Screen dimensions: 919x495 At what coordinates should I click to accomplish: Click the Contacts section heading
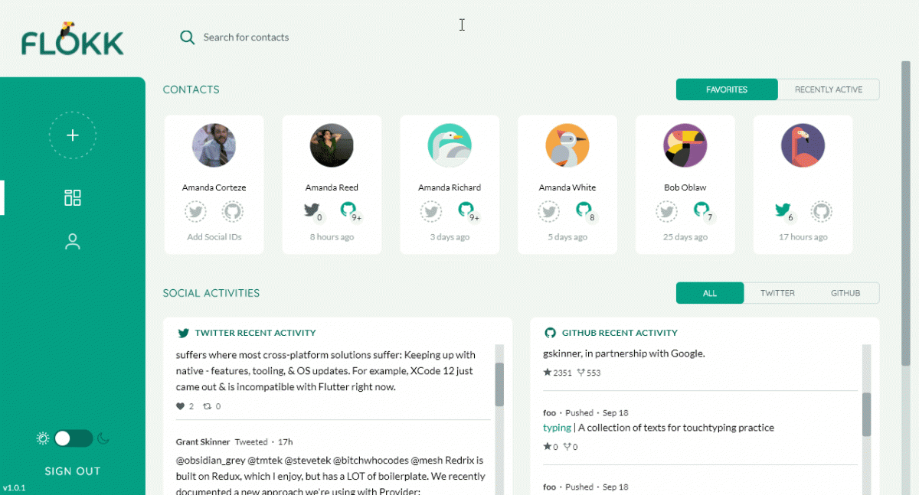tap(191, 90)
